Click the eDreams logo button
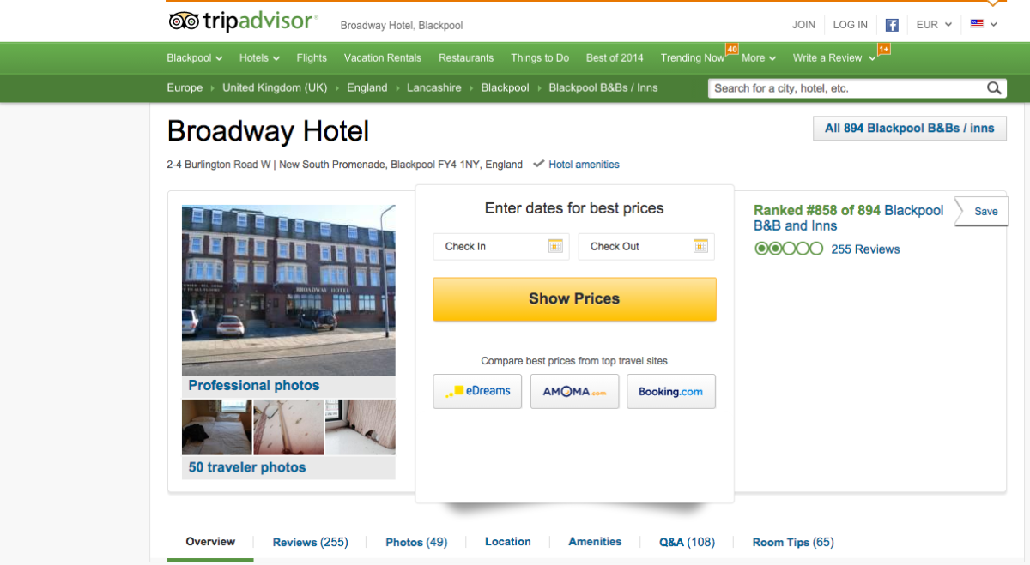1030x565 pixels. (x=477, y=391)
